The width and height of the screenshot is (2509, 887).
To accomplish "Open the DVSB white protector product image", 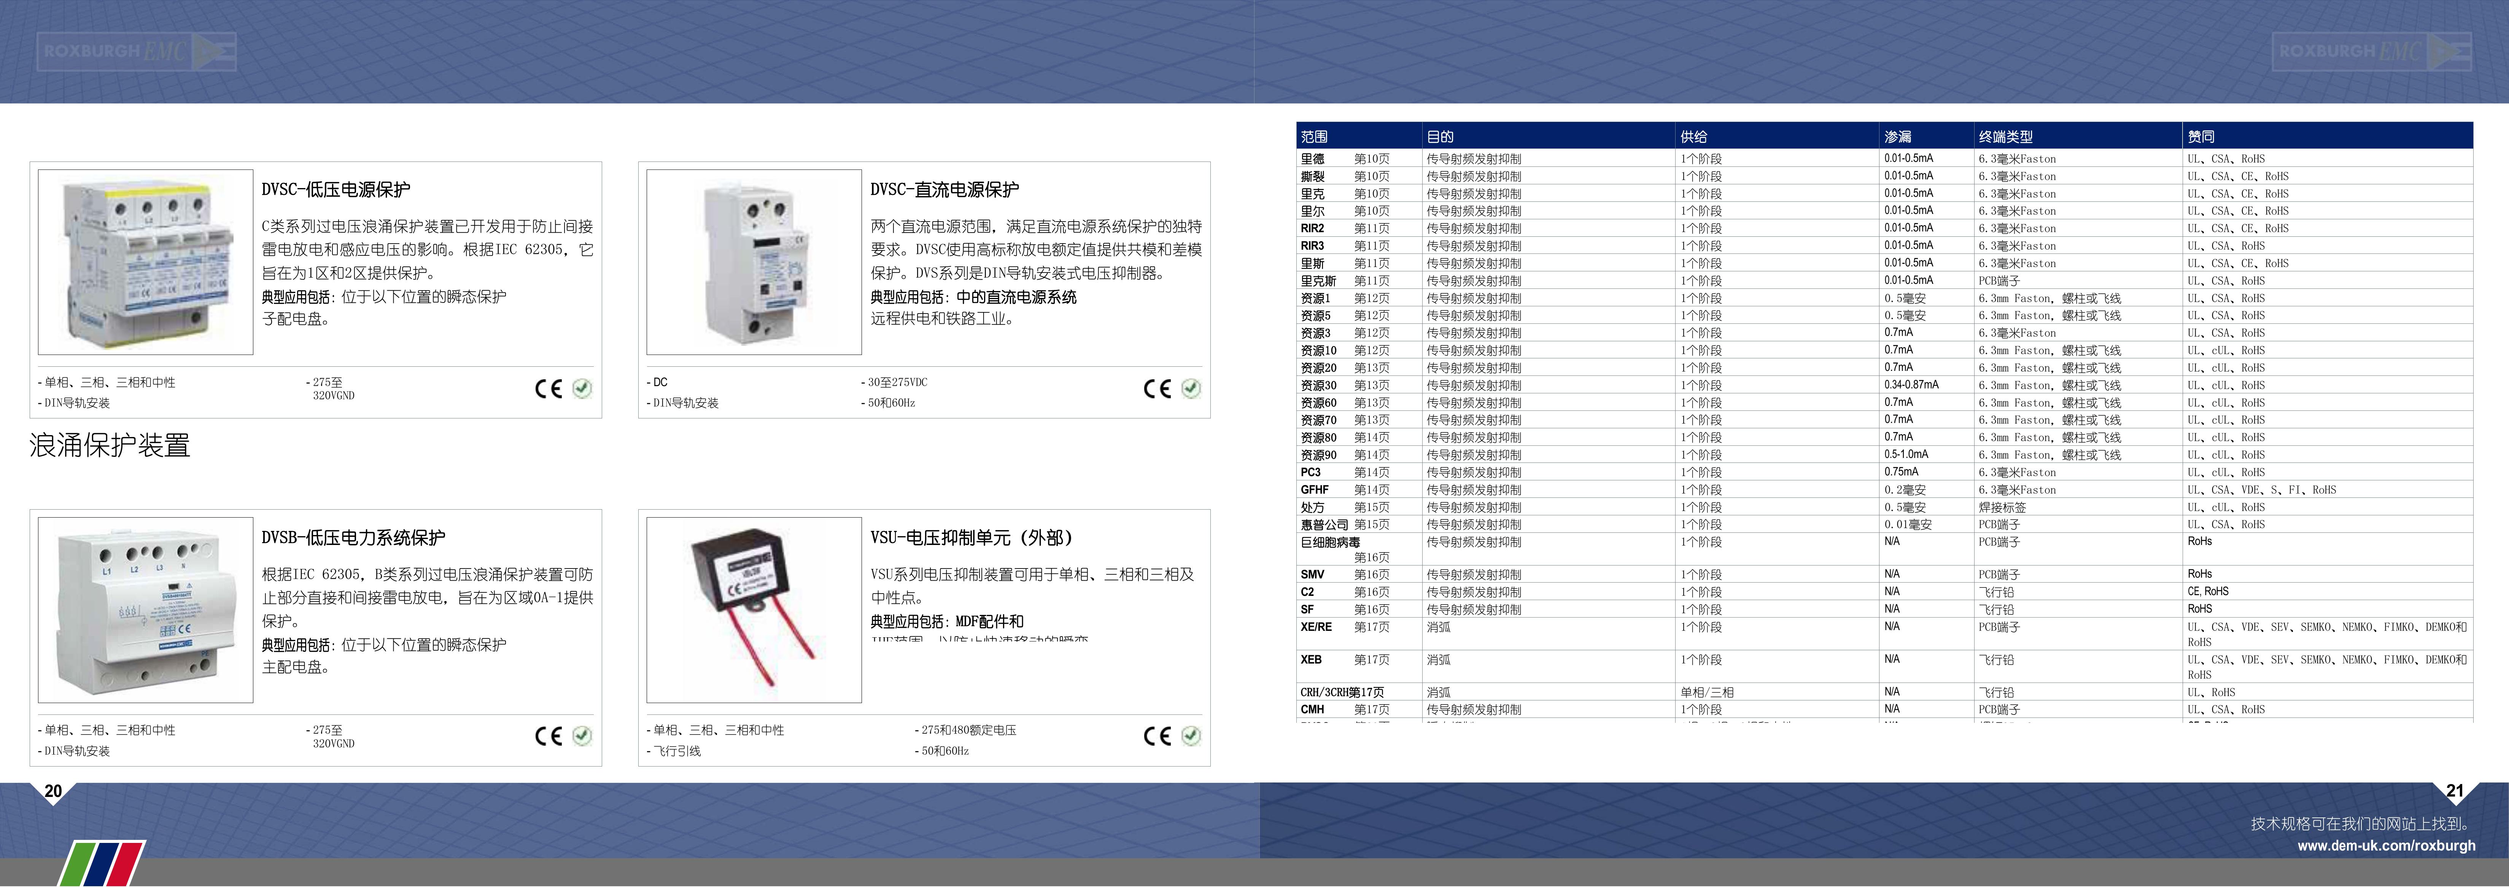I will pos(146,610).
